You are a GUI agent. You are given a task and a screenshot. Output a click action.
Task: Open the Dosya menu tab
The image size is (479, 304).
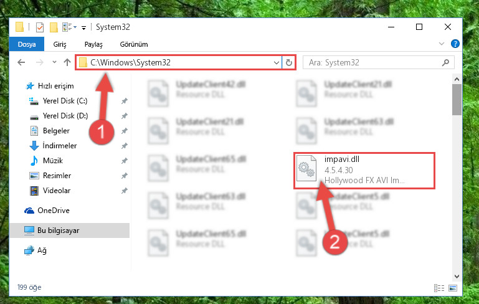coord(27,44)
